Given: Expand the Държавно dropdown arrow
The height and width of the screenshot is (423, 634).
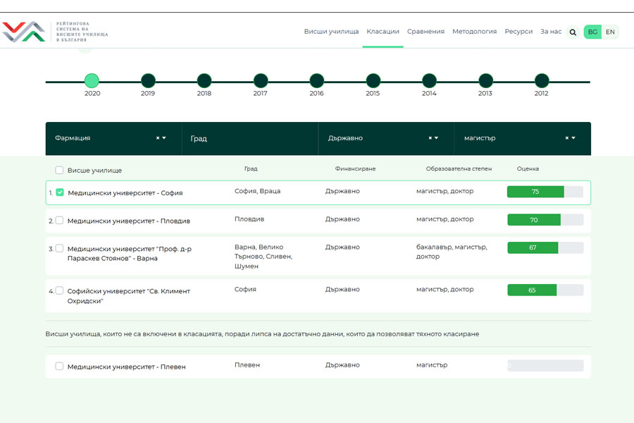Looking at the screenshot, I should pyautogui.click(x=437, y=138).
